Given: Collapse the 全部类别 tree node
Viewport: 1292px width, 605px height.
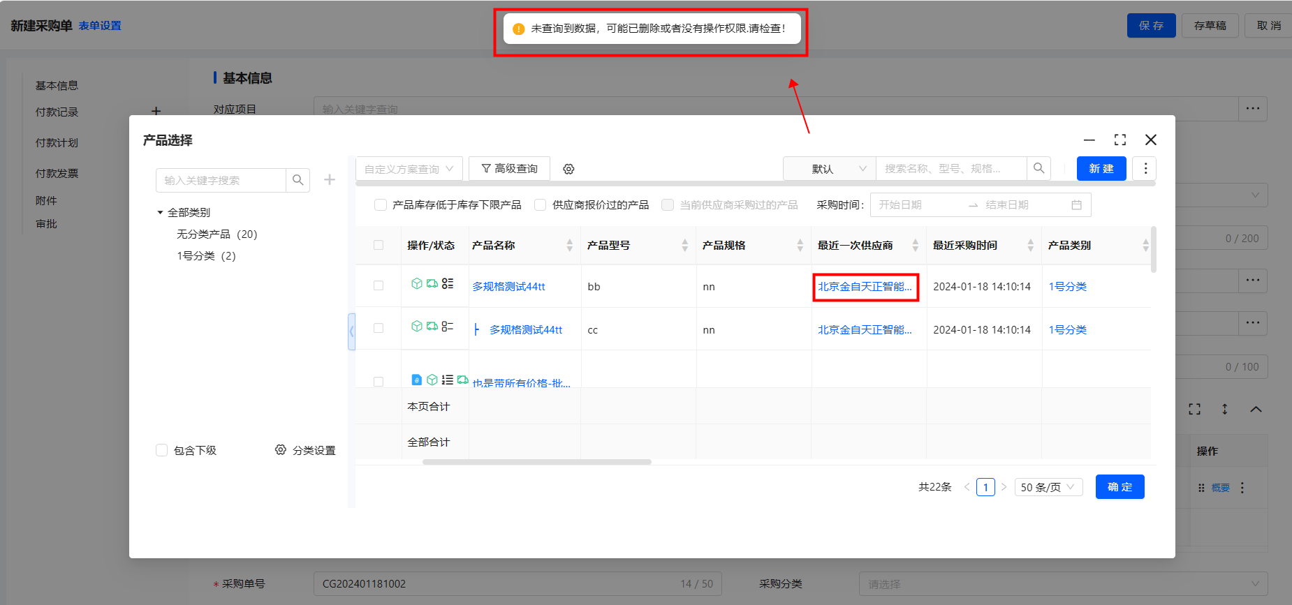Looking at the screenshot, I should pyautogui.click(x=160, y=212).
